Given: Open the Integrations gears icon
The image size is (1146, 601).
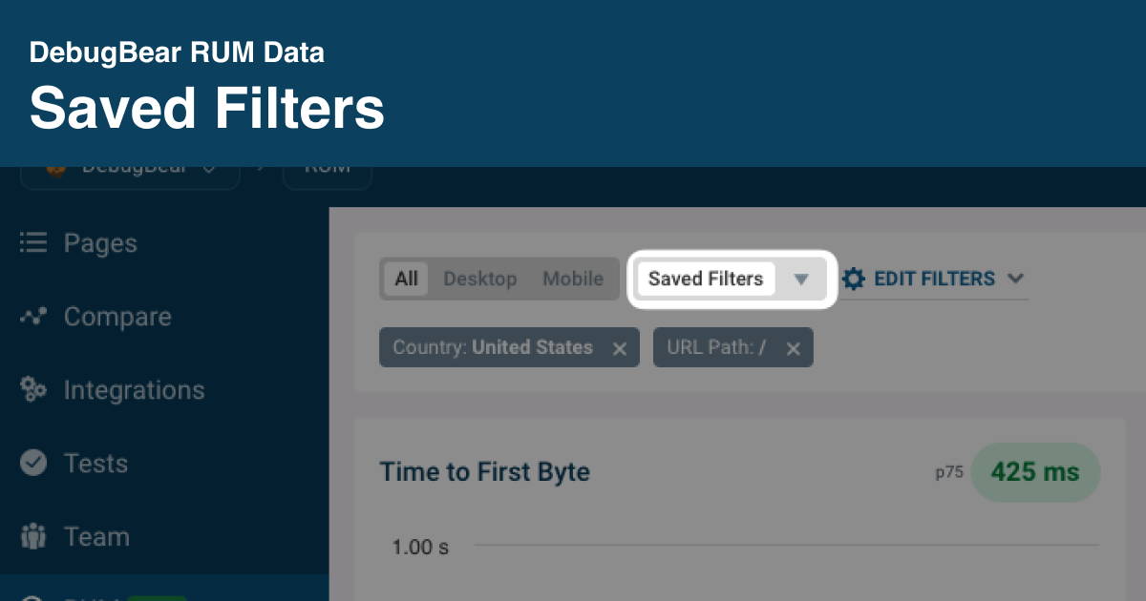Looking at the screenshot, I should point(33,389).
